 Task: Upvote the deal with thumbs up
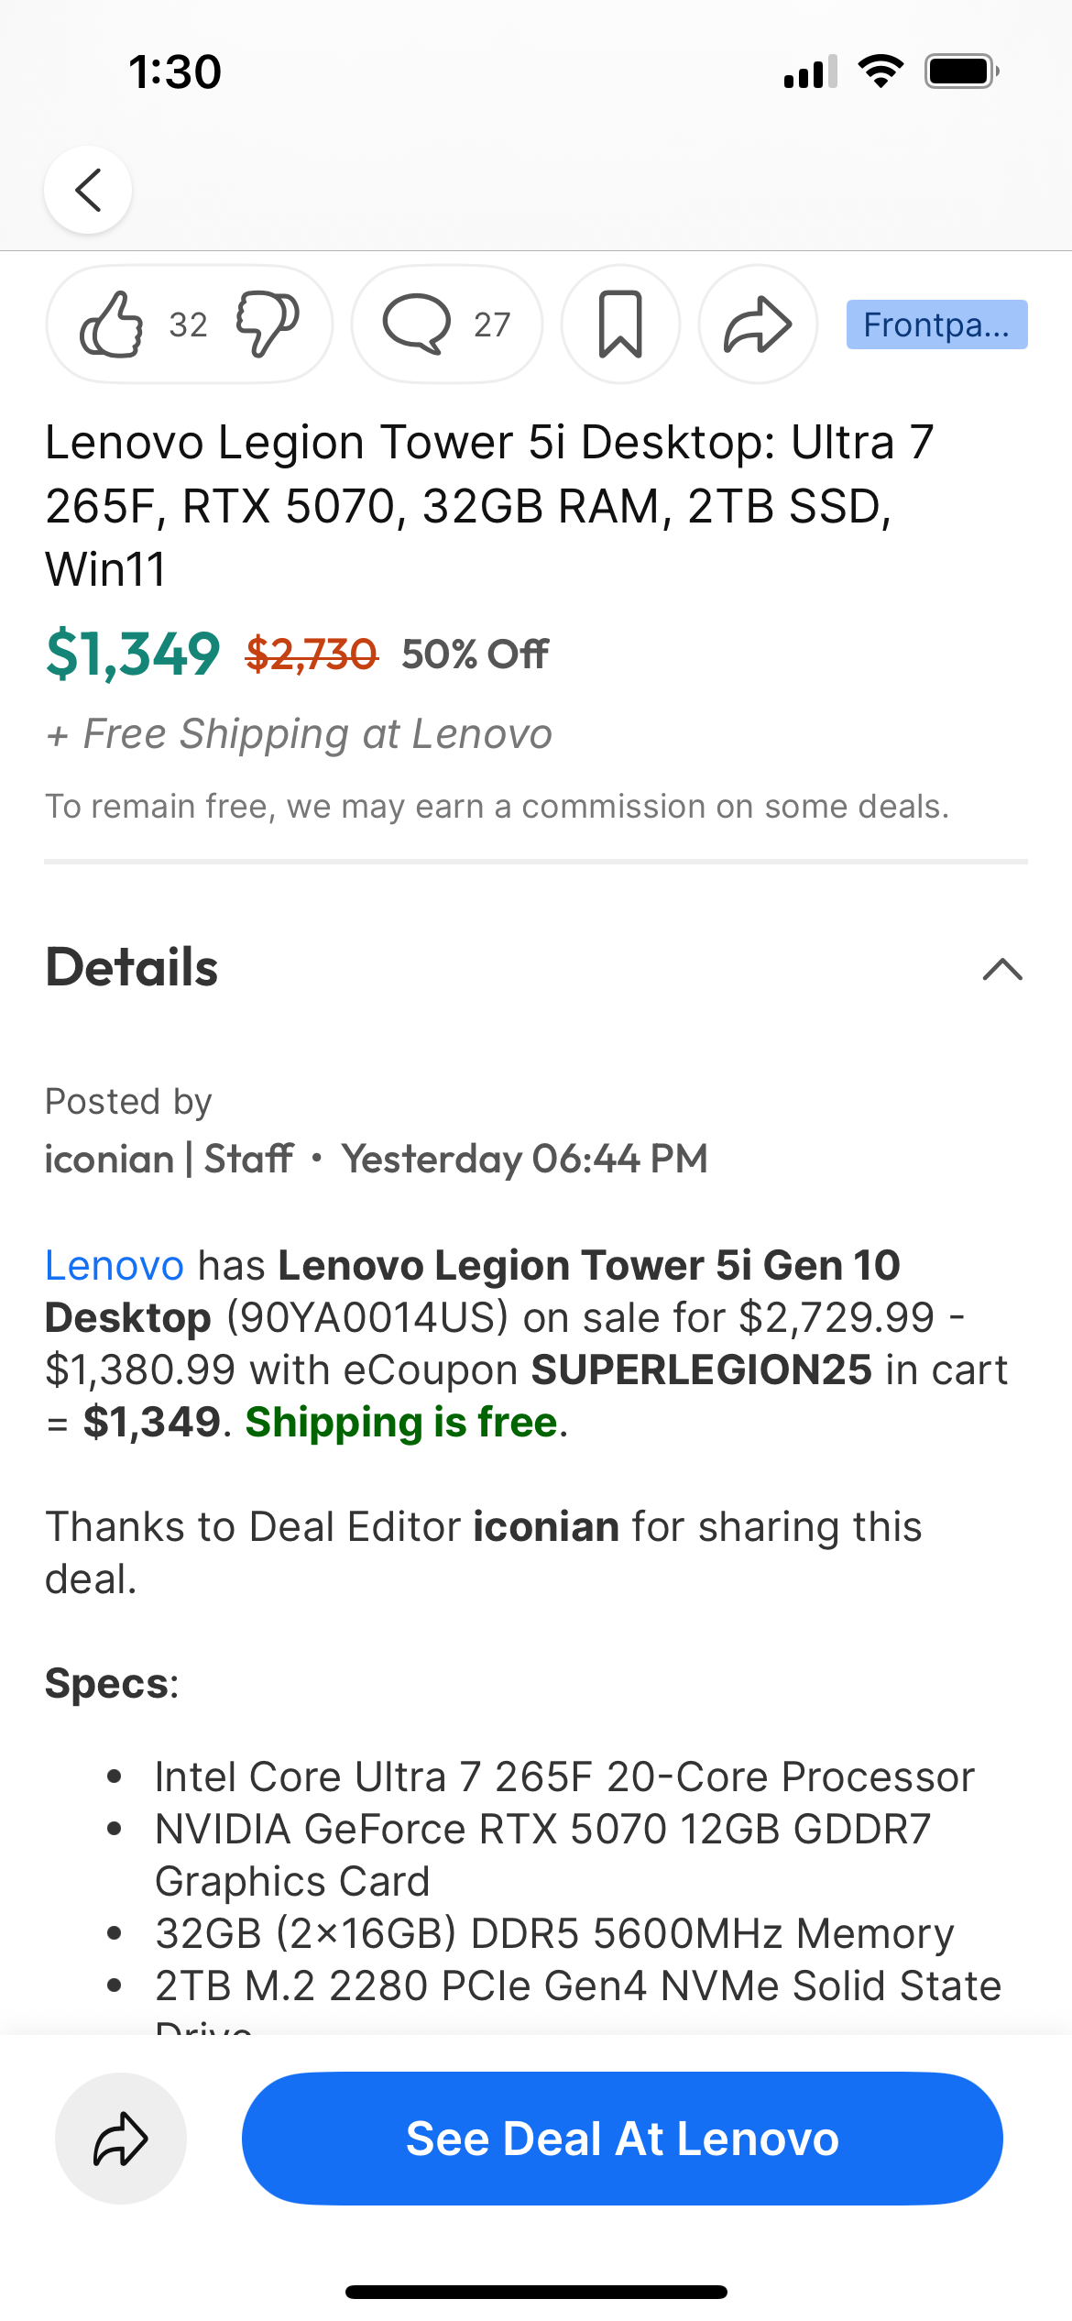(x=112, y=324)
